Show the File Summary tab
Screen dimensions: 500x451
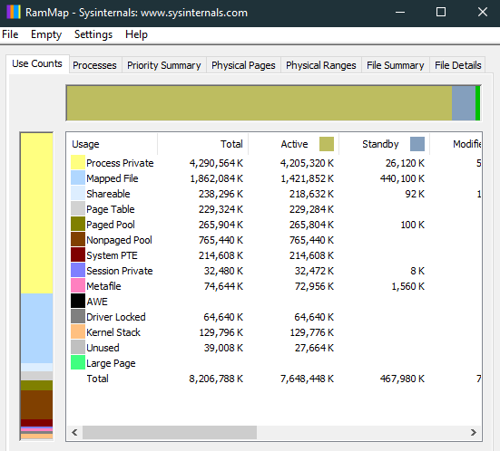(x=396, y=65)
